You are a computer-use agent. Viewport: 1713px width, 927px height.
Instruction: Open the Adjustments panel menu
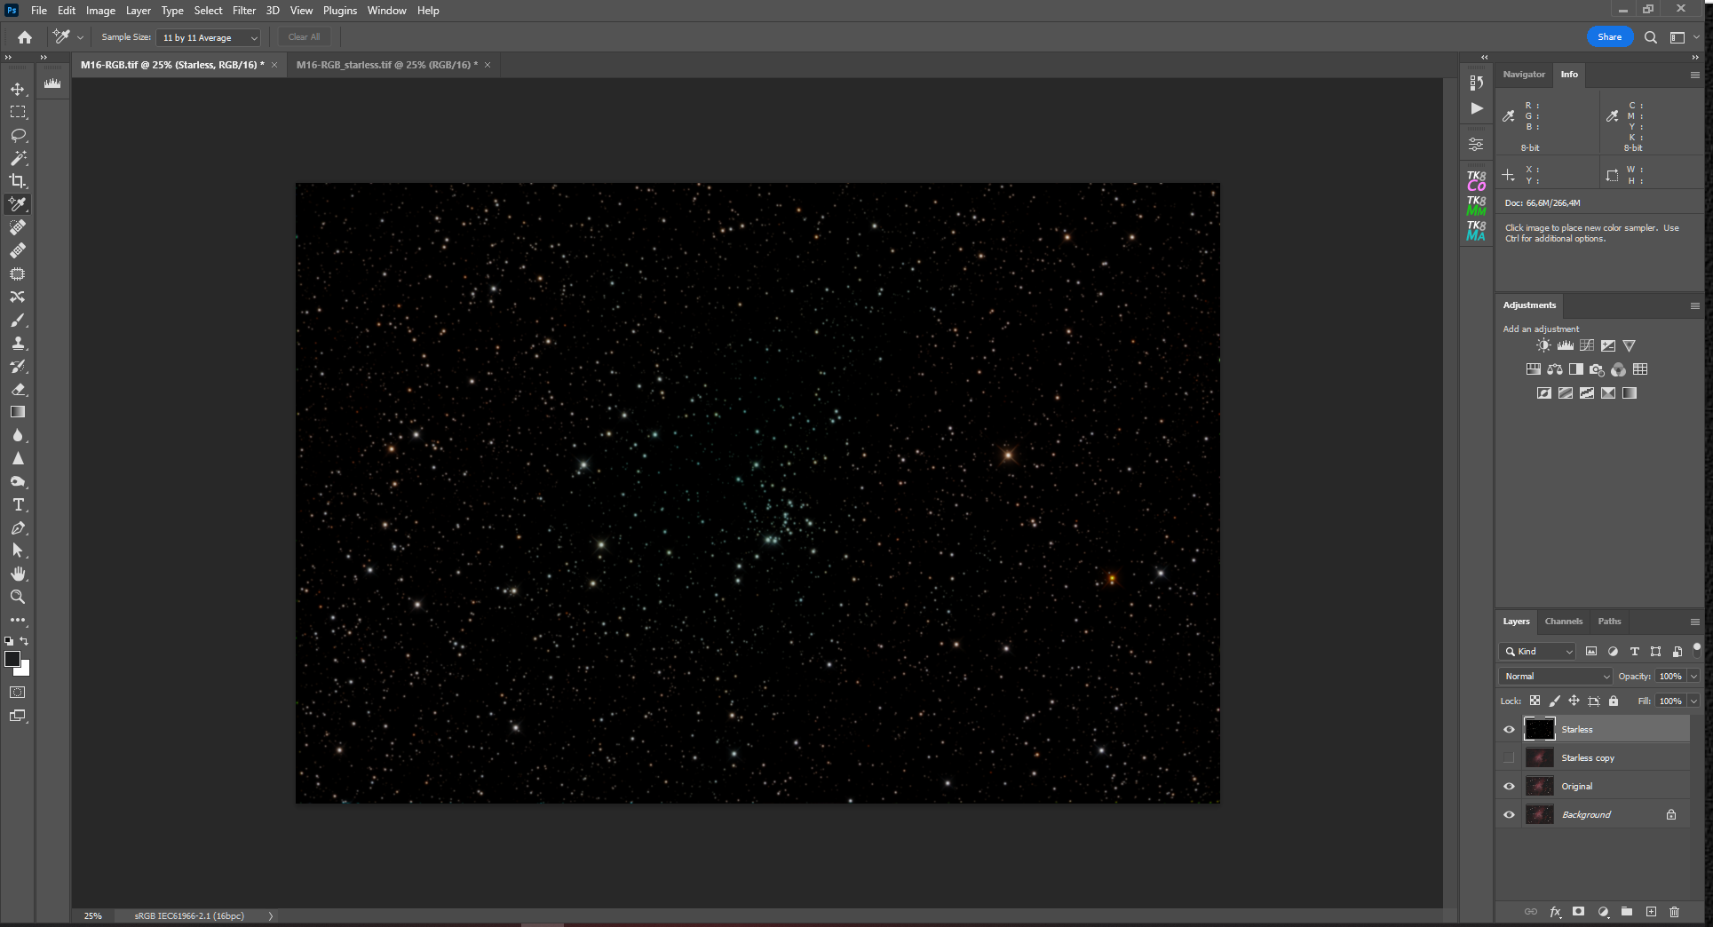click(x=1694, y=305)
